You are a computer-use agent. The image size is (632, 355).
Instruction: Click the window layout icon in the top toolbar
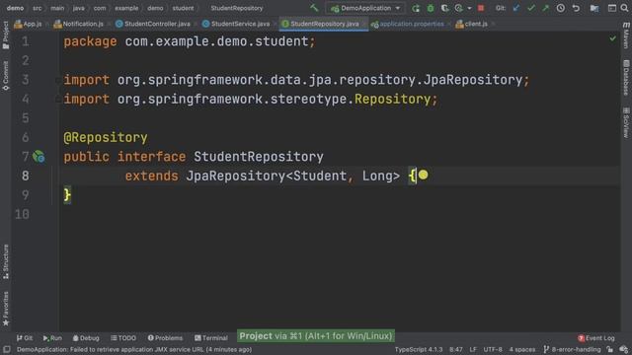coord(612,8)
